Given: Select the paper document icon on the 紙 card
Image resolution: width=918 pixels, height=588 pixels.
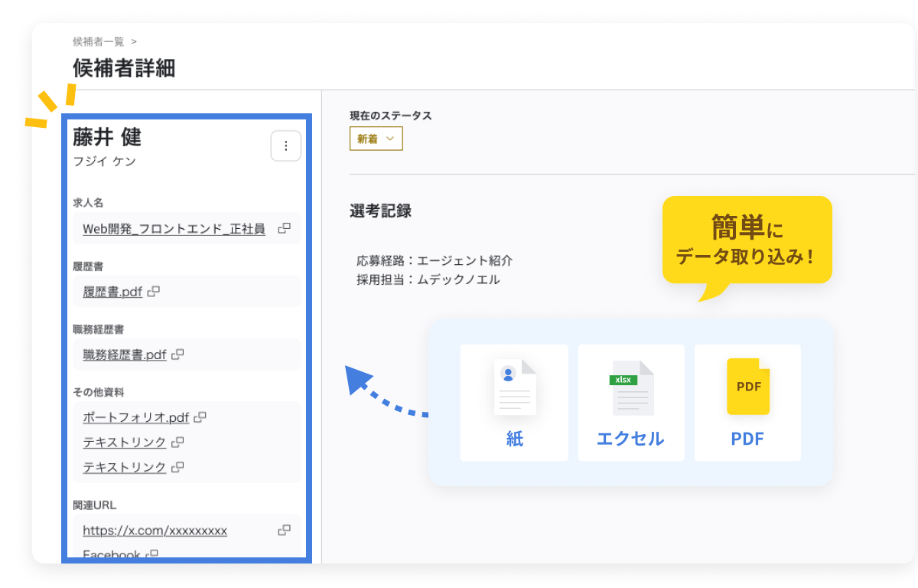Looking at the screenshot, I should click(514, 387).
